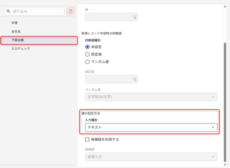Viewport: 230px width, 168px height.
Task: Click the scrollbar up arrow
Action: coord(225,6)
